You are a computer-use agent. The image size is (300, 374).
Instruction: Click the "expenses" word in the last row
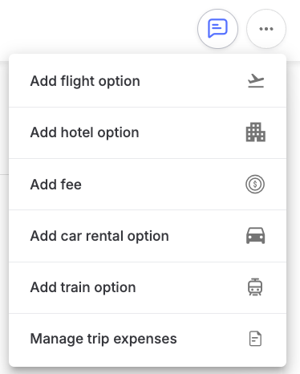click(x=145, y=339)
